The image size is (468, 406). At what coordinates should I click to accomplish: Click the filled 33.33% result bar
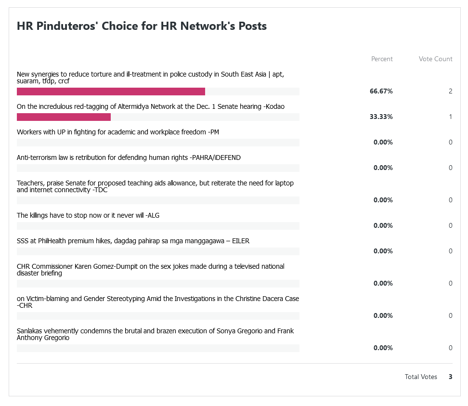(64, 117)
